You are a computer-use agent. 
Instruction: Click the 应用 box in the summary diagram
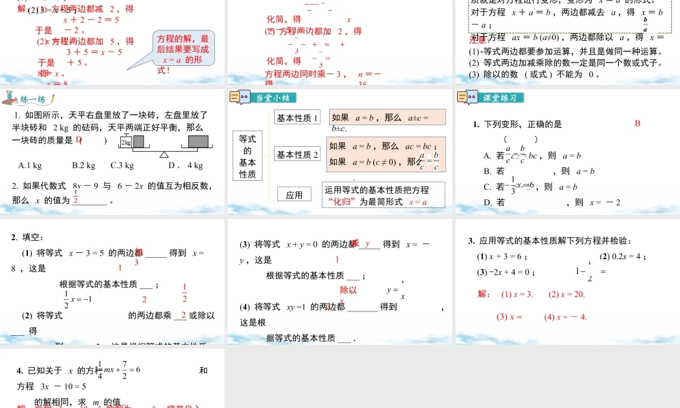pyautogui.click(x=294, y=193)
